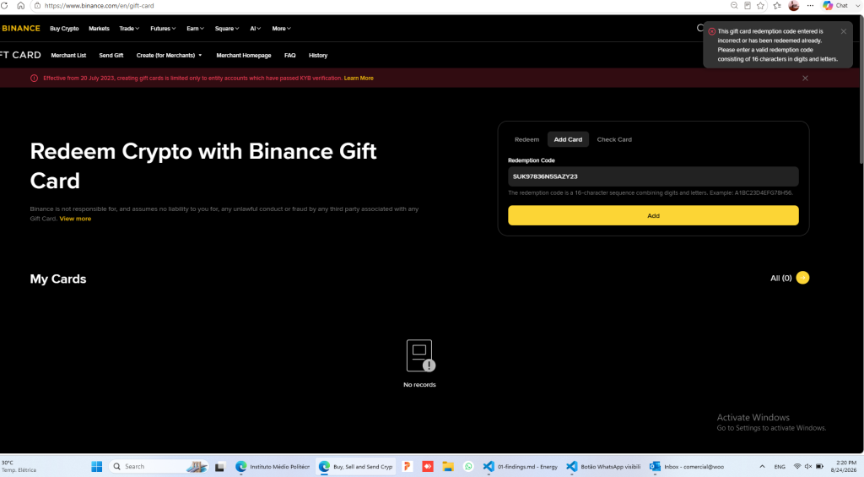This screenshot has height=477, width=864.
Task: Open Task View icon on taskbar
Action: point(220,467)
